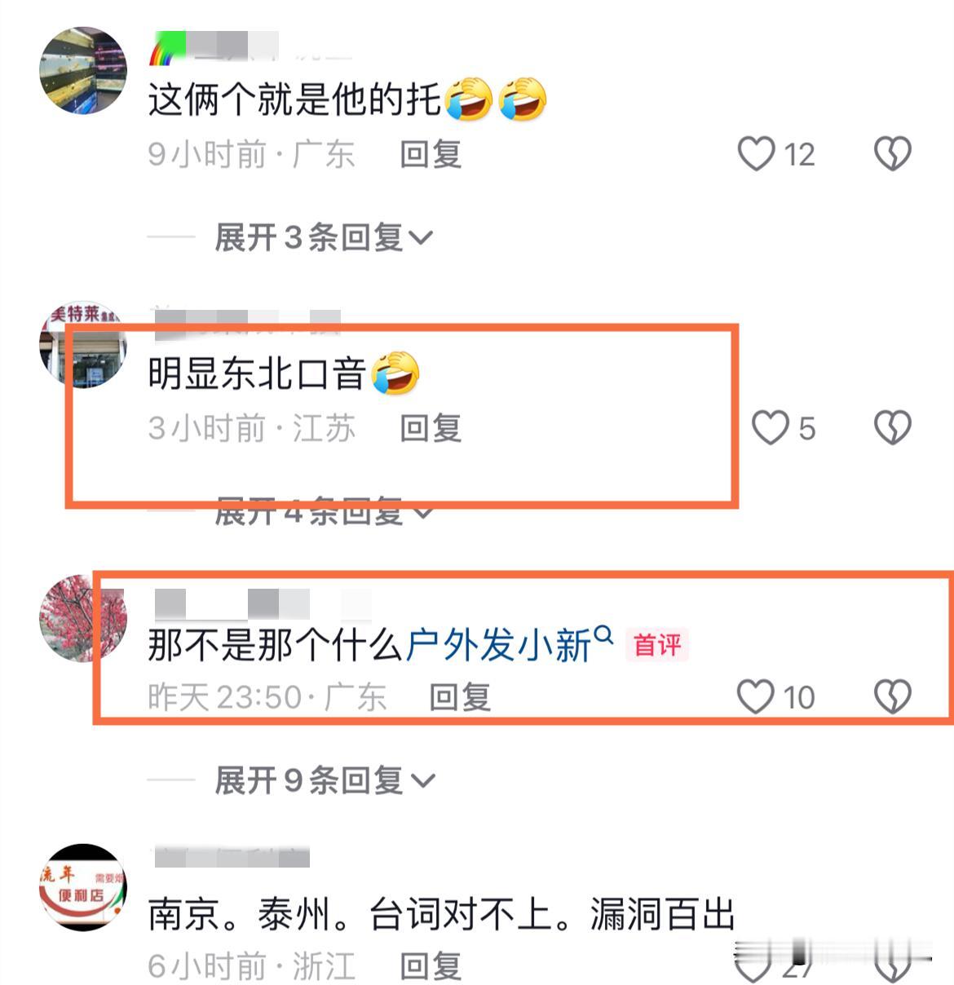Dislike the 户外发小新 comment
This screenshot has width=954, height=985.
(893, 697)
